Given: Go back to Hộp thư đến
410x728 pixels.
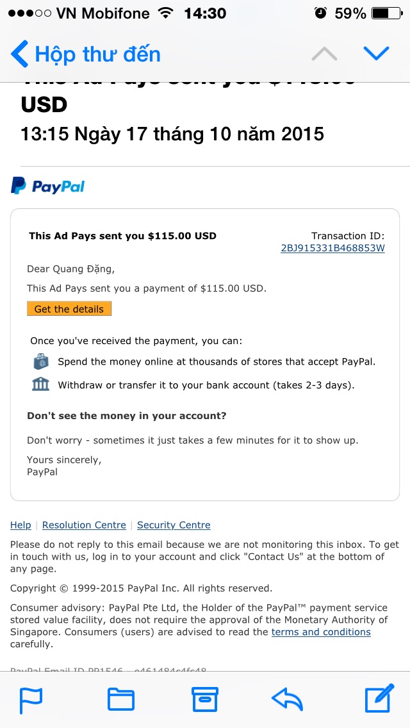Looking at the screenshot, I should [86, 54].
